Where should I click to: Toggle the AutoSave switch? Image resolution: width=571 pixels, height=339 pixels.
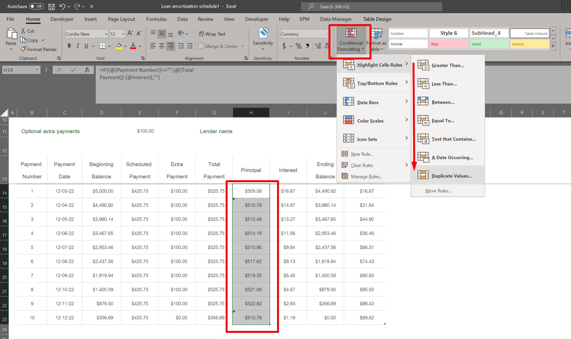[36, 7]
